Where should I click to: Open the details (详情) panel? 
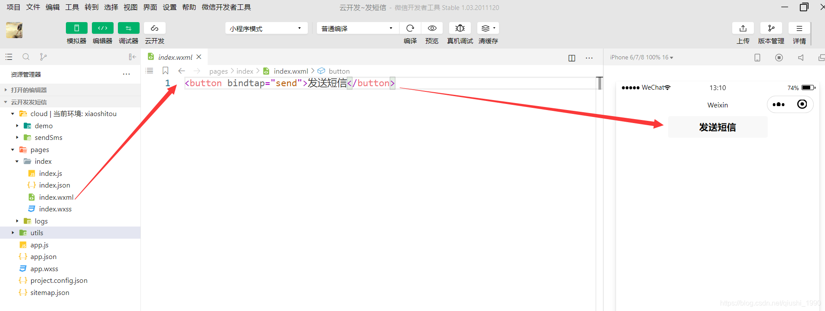pos(799,28)
